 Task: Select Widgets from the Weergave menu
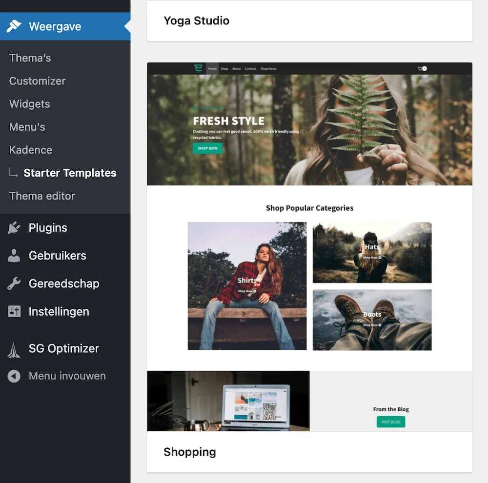tap(29, 104)
